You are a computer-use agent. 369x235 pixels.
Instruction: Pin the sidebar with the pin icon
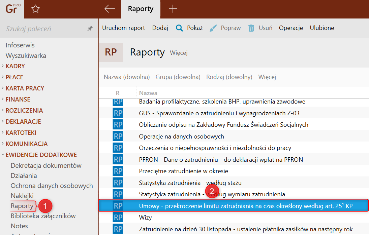[90, 29]
